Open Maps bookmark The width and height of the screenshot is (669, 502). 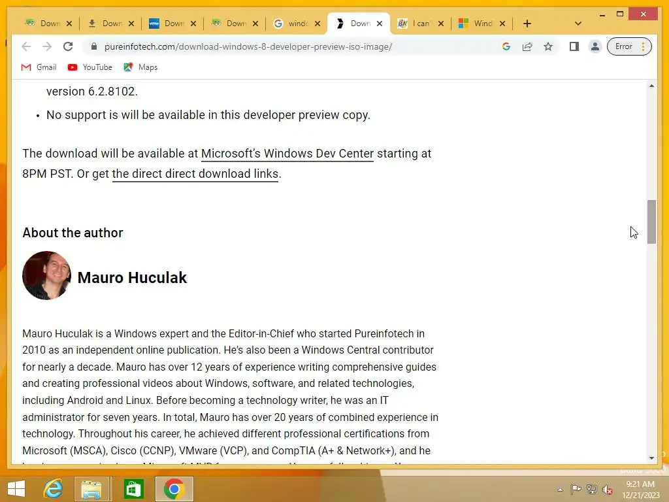point(141,67)
